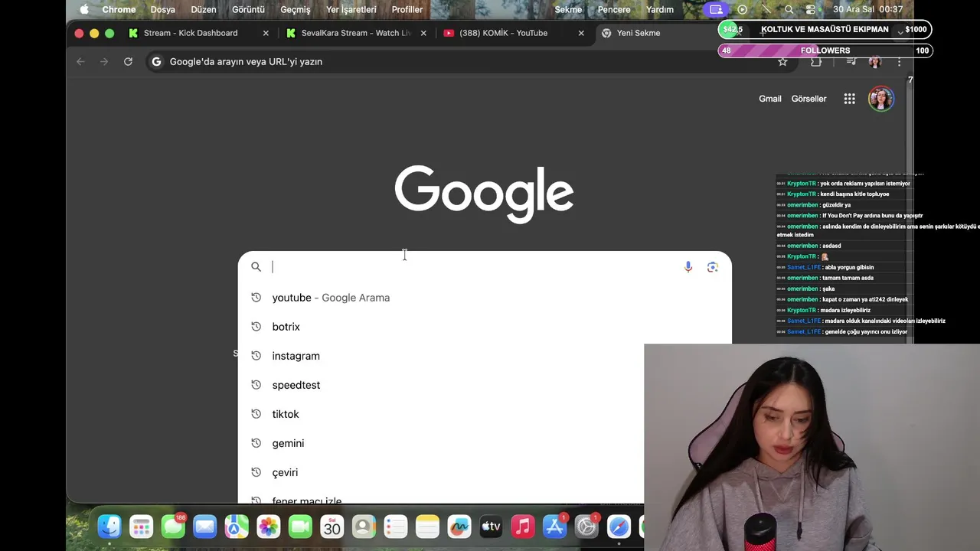Open the Pencere menu
Image resolution: width=980 pixels, height=551 pixels.
coord(614,9)
